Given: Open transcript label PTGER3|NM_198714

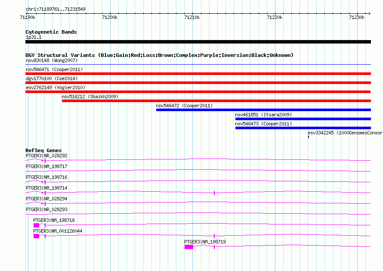Looking at the screenshot, I should tap(46, 188).
